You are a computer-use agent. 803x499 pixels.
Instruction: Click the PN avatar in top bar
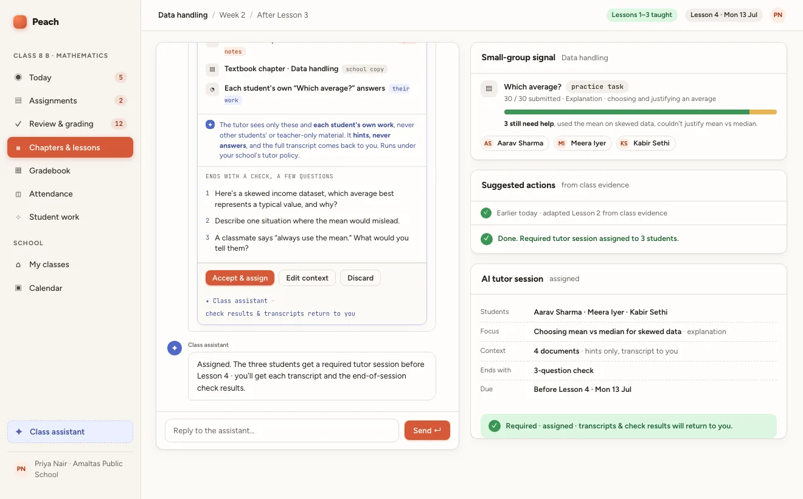(777, 15)
